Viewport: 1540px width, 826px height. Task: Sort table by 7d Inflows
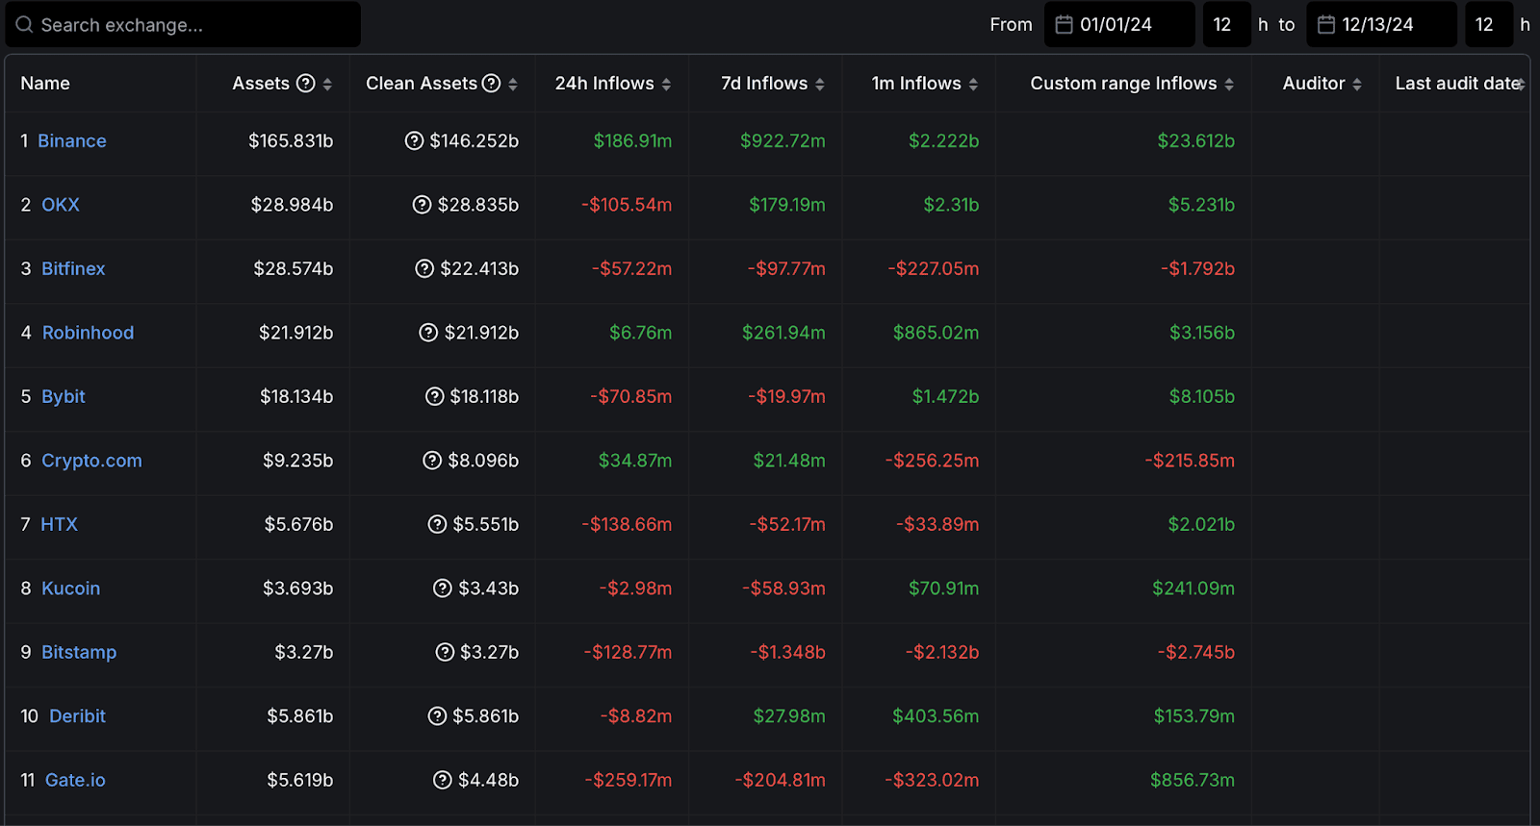[820, 85]
